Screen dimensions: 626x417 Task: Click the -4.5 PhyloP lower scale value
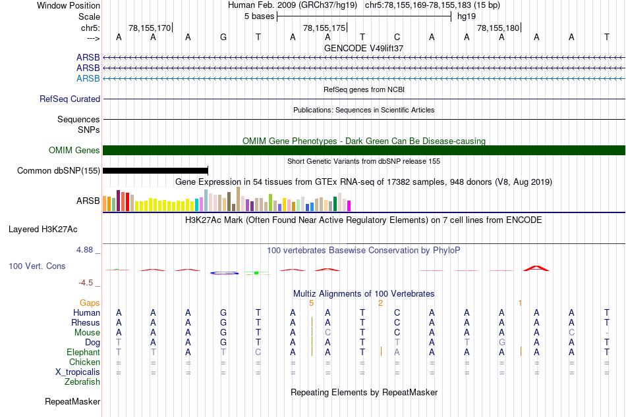click(x=86, y=283)
